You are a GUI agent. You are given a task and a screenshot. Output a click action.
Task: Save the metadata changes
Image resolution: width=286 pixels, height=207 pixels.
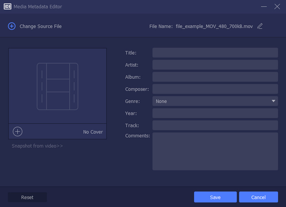click(x=215, y=197)
